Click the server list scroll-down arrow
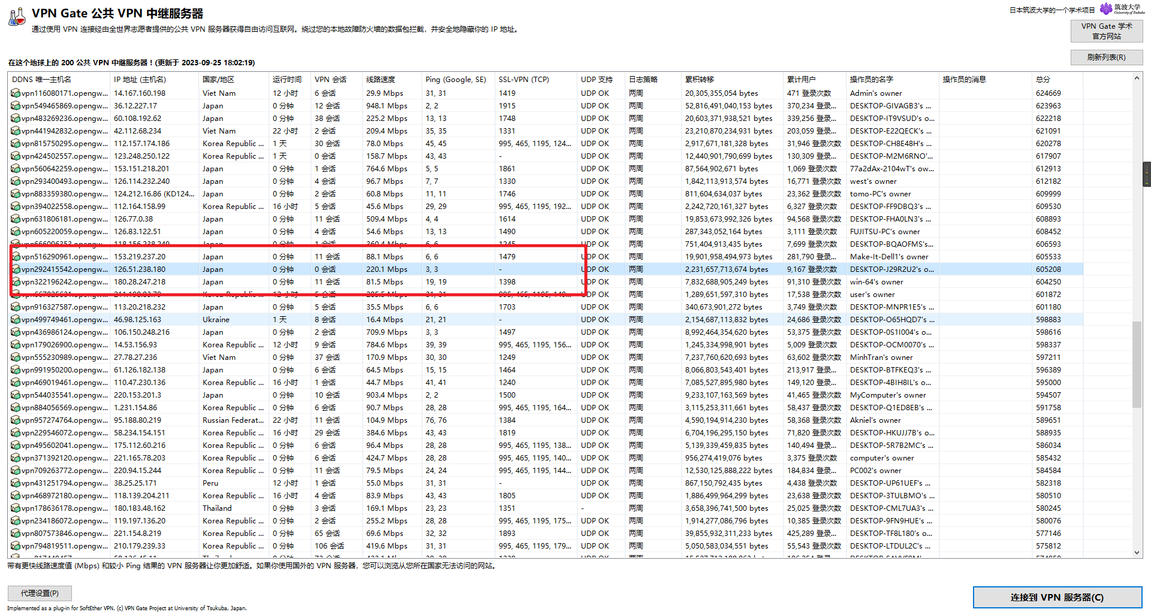 tap(1137, 553)
